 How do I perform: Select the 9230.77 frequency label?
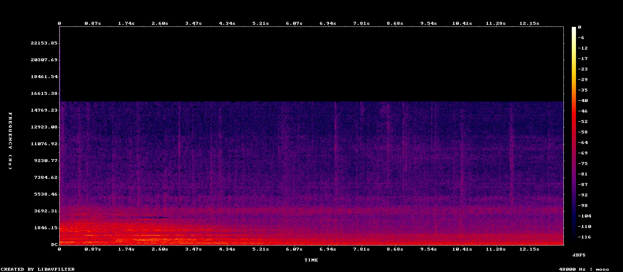coord(46,161)
